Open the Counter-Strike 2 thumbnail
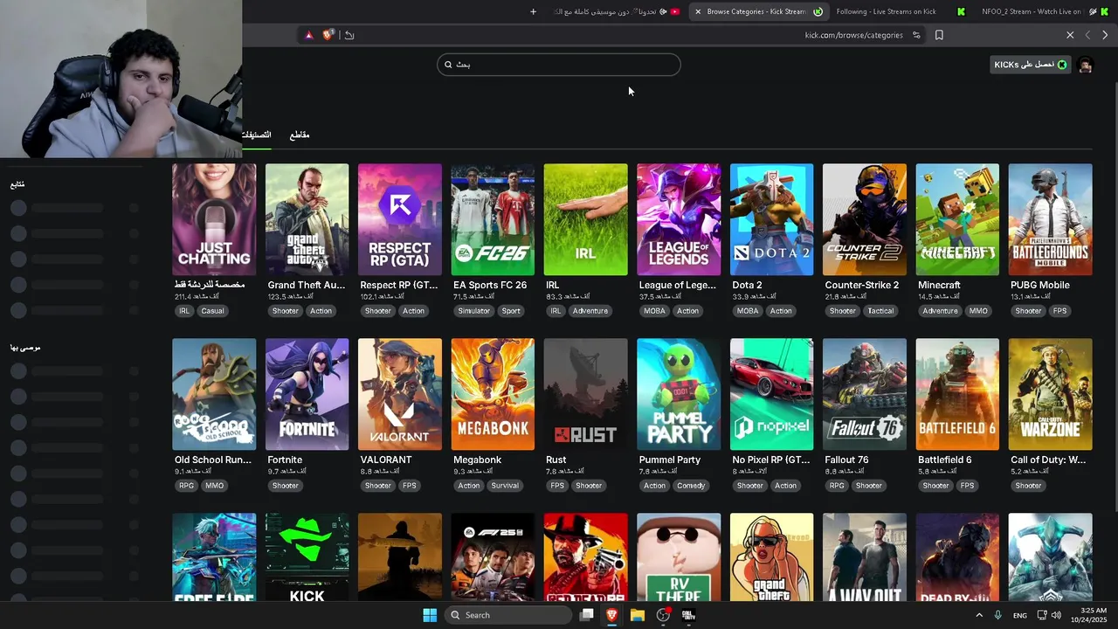The height and width of the screenshot is (629, 1118). [x=865, y=219]
